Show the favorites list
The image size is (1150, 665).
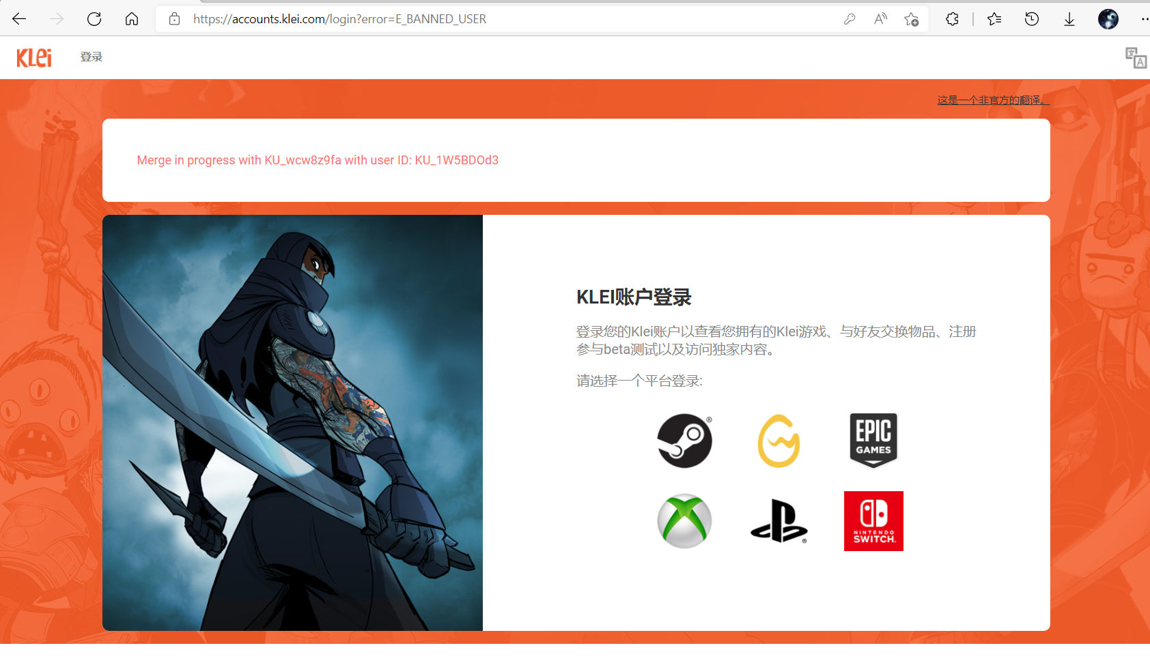[994, 19]
